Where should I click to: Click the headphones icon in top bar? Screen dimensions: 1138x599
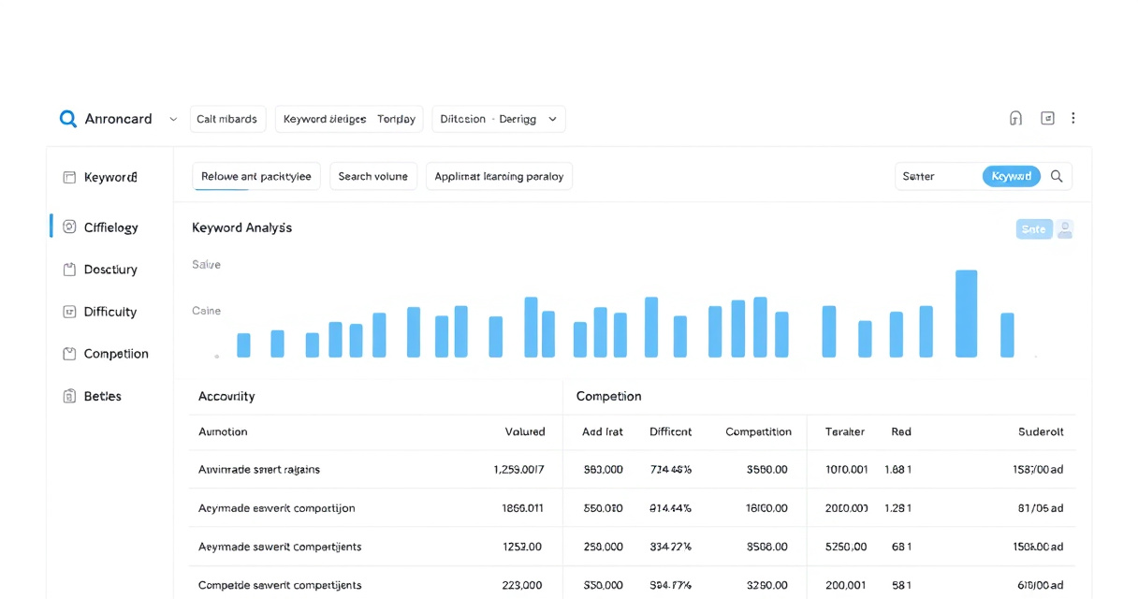[x=1015, y=118]
